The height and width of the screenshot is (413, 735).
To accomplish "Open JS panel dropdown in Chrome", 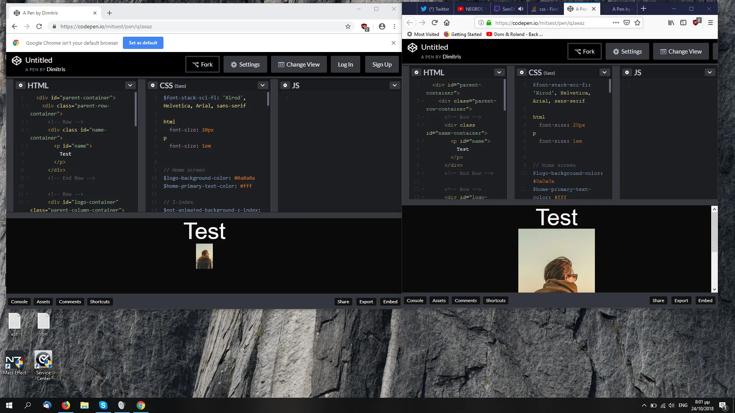I will [394, 85].
